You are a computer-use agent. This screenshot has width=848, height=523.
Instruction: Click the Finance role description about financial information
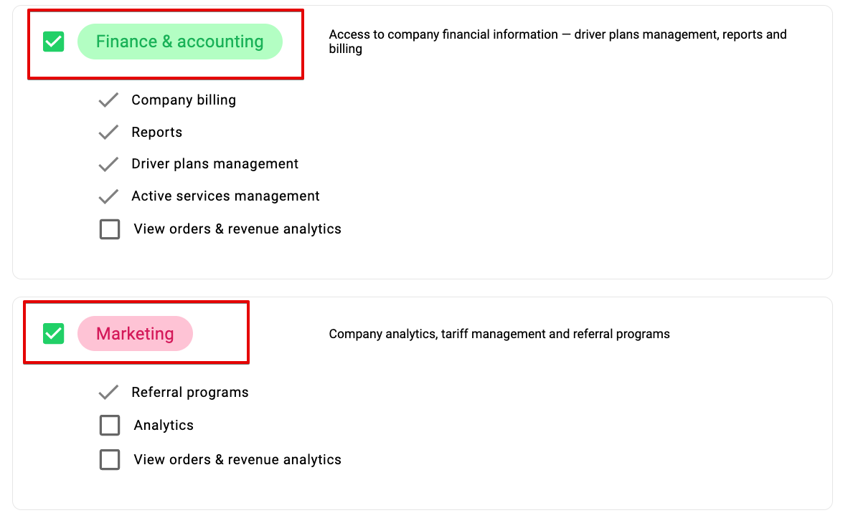557,42
